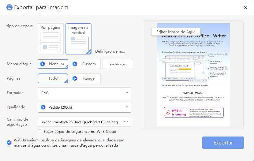Click the 'Caminho de exportação' label
Screen dimensions: 254x161
[17, 122]
